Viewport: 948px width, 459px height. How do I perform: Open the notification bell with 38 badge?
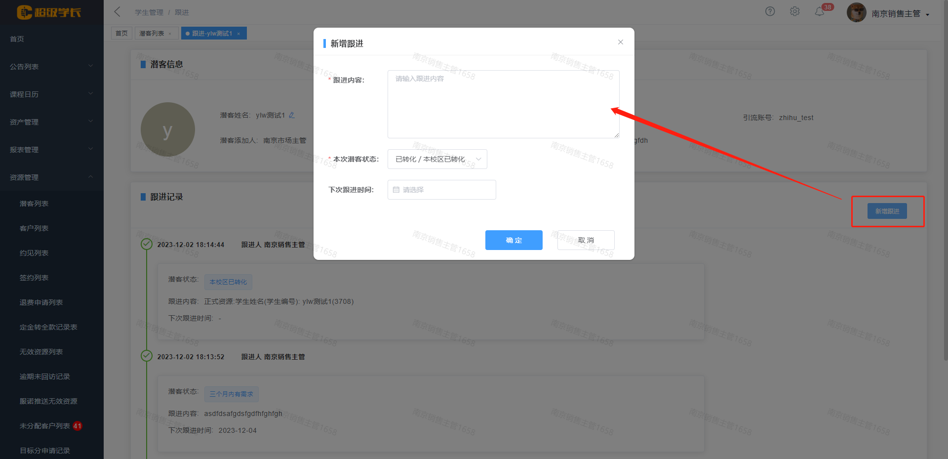pyautogui.click(x=820, y=11)
